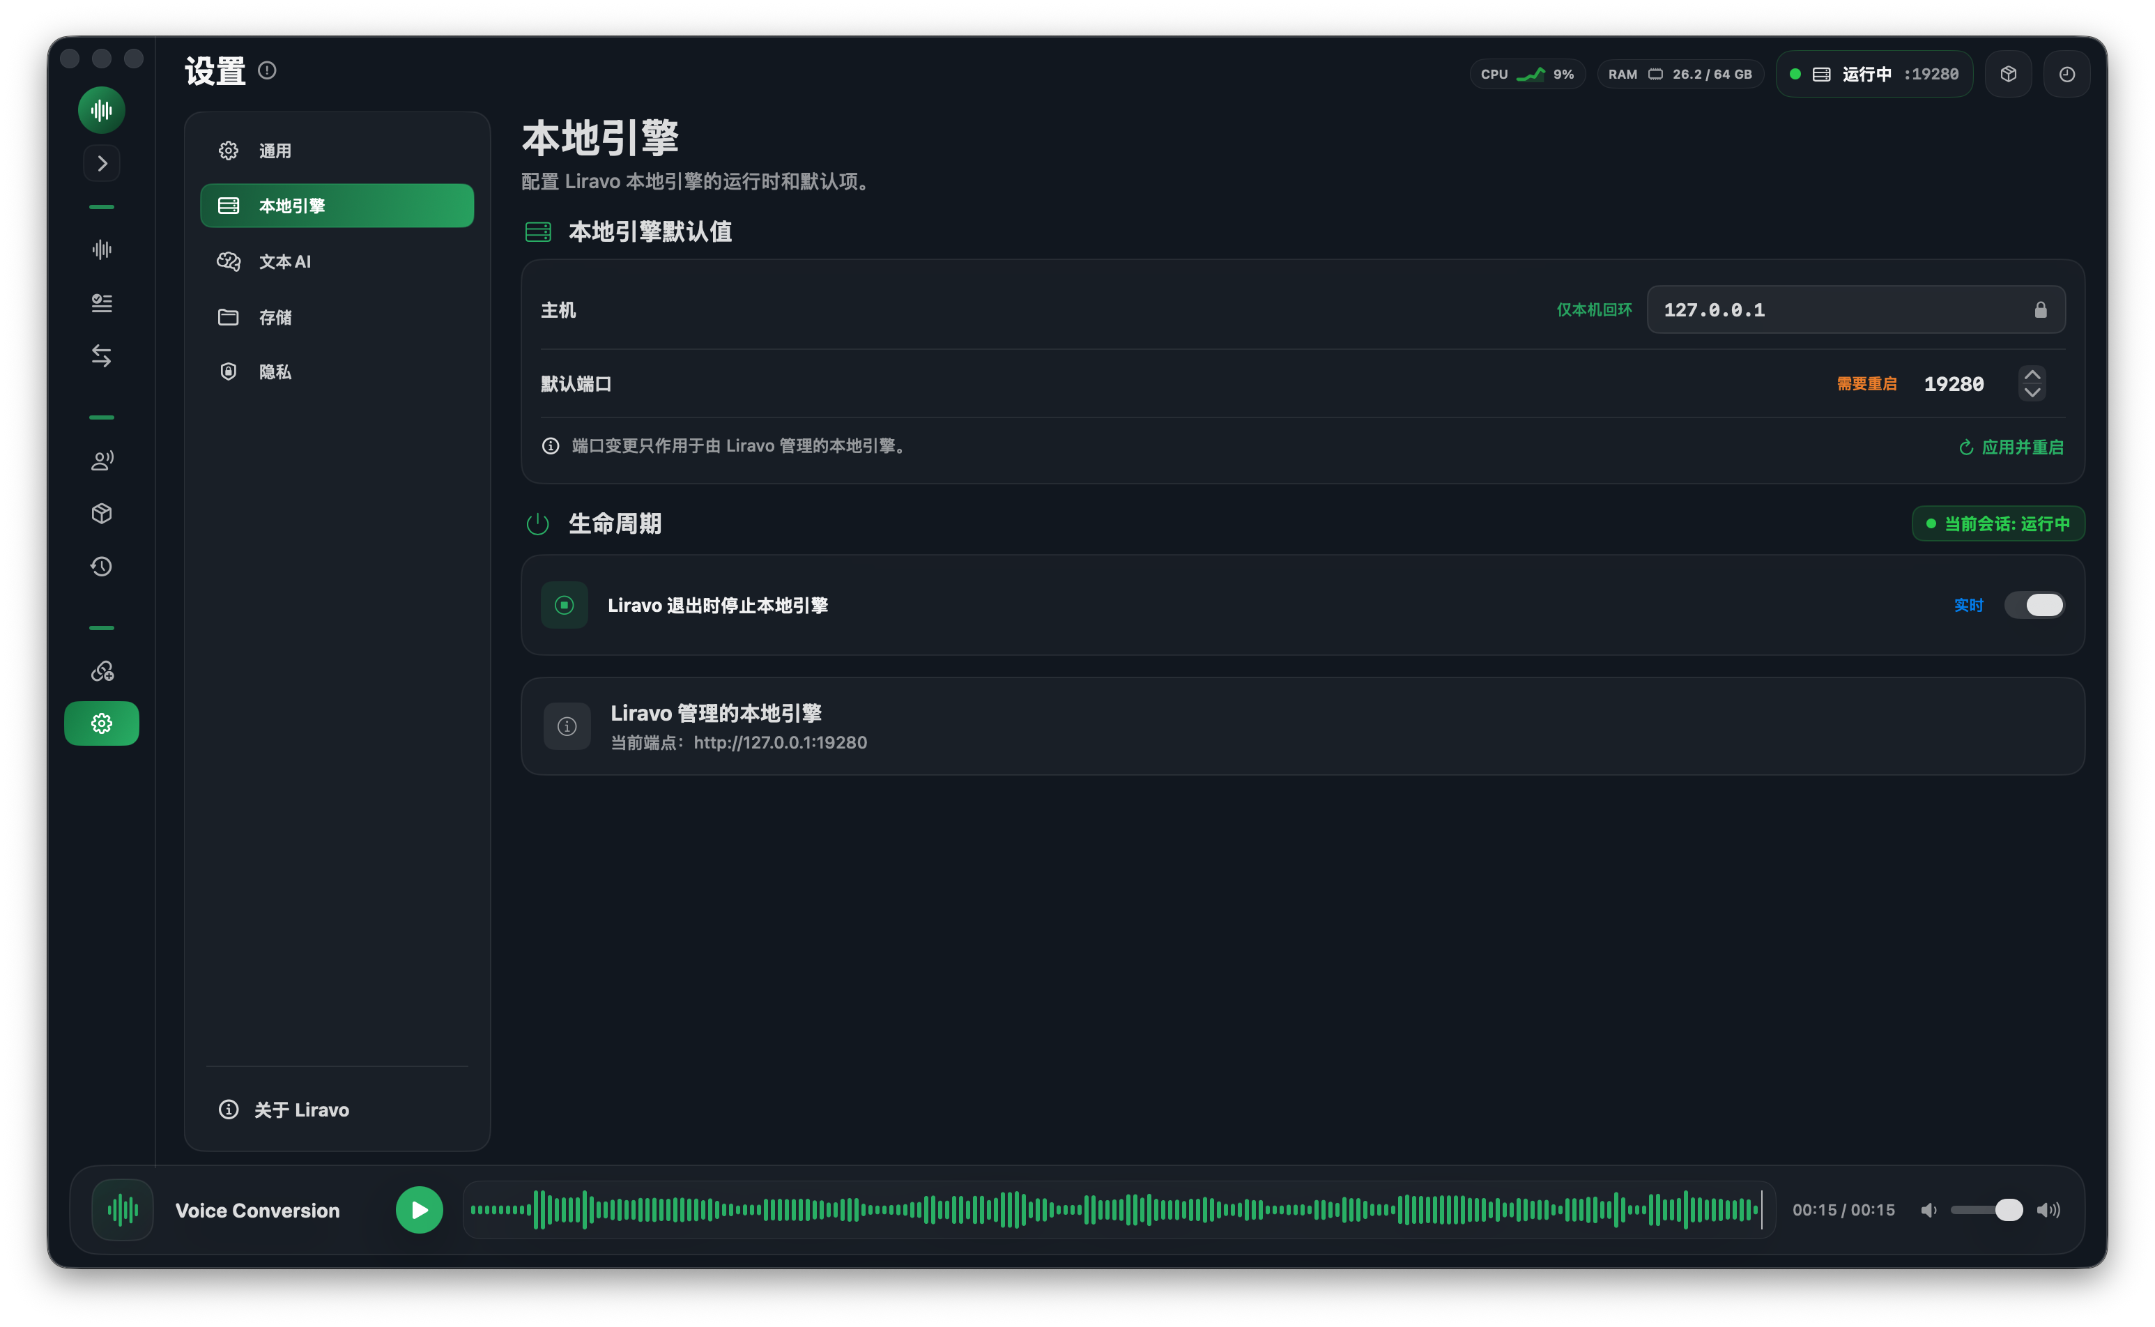This screenshot has height=1327, width=2155.
Task: Click the max volume speaker icon
Action: pos(2048,1211)
